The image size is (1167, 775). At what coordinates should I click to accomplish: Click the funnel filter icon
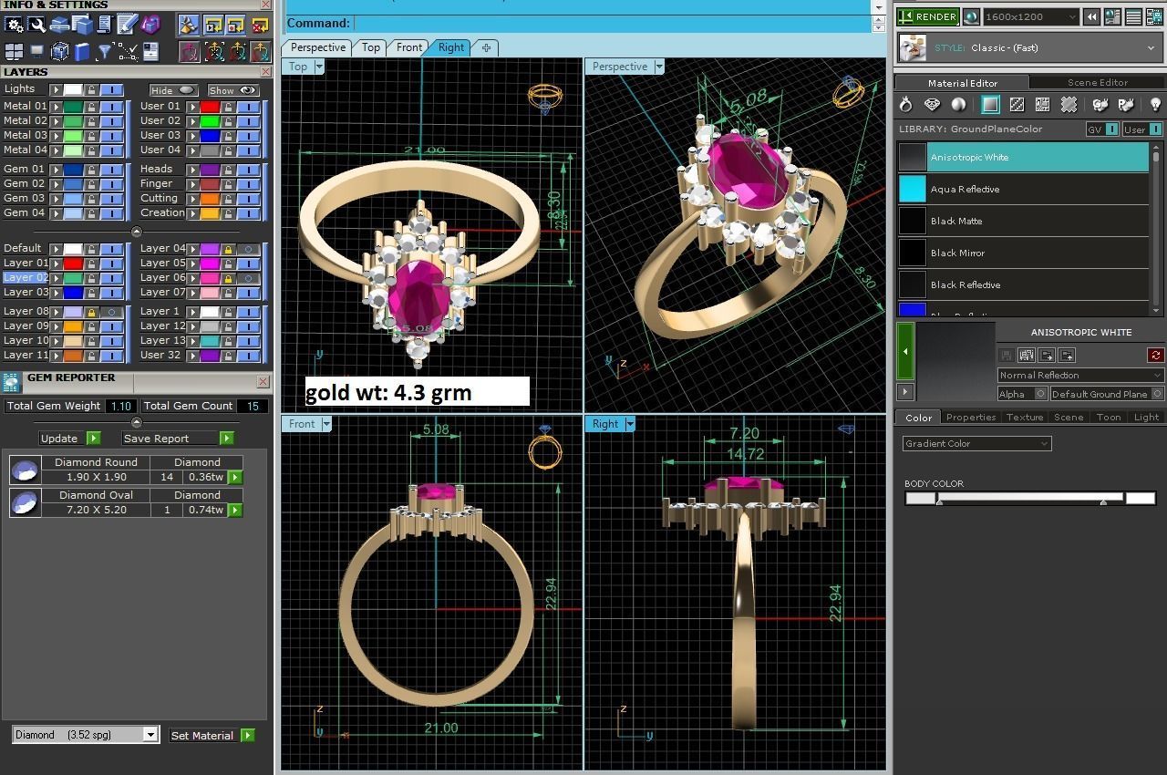pos(105,52)
